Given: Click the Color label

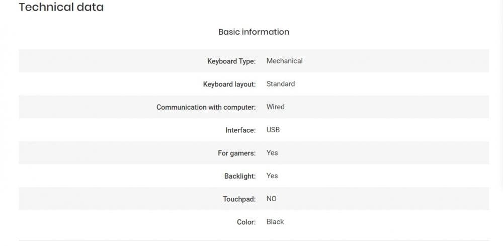Looking at the screenshot, I should point(246,222).
